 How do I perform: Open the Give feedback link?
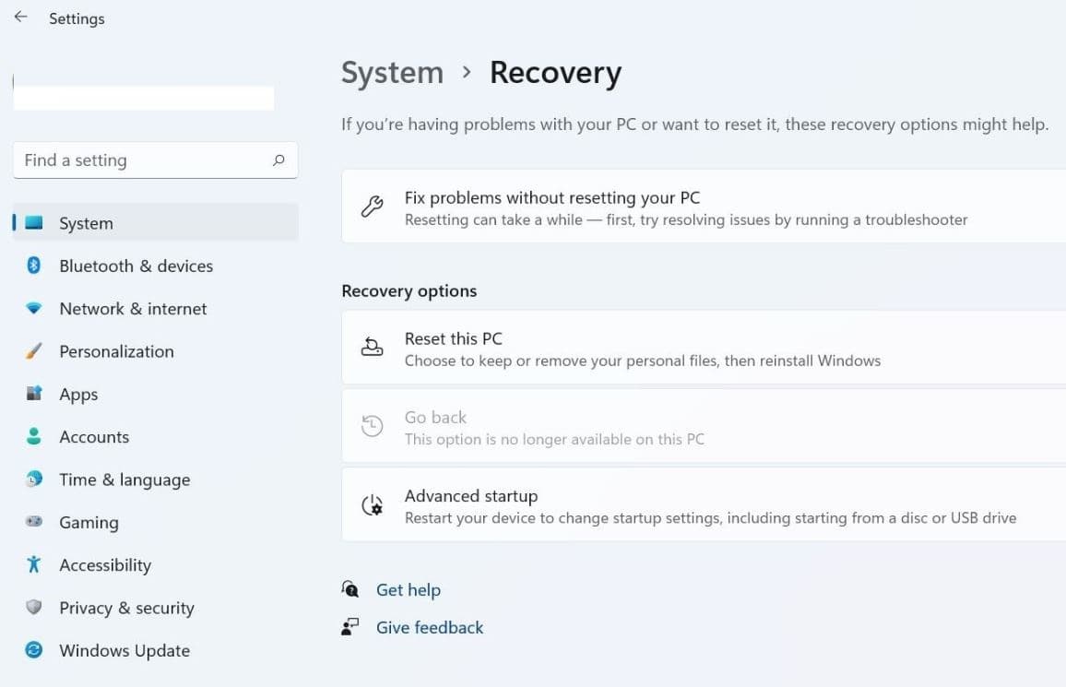430,628
